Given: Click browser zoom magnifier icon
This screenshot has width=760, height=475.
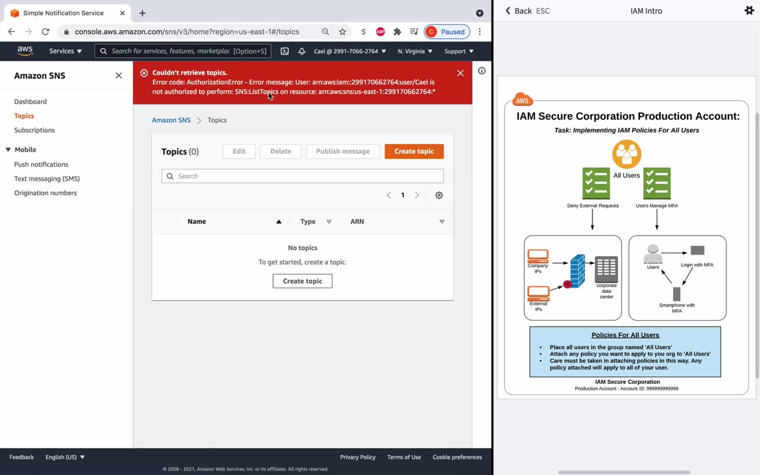Looking at the screenshot, I should (325, 32).
